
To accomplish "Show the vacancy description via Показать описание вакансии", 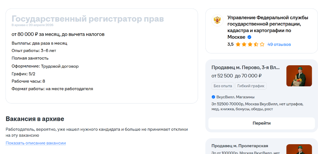I will point(36,143).
